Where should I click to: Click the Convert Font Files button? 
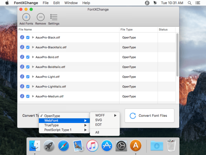point(149,116)
